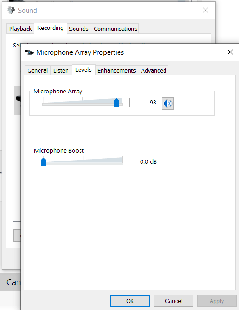The image size is (239, 310).
Task: Open the Sounds tab
Action: (x=79, y=29)
